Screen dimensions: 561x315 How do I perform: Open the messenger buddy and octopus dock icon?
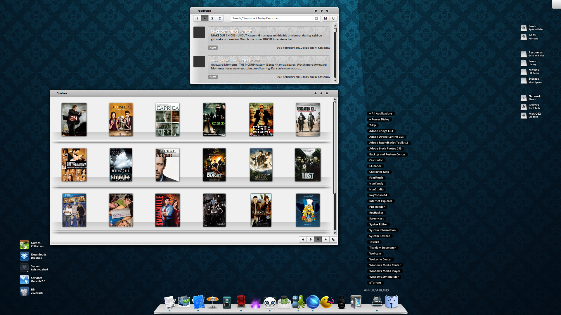pyautogui.click(x=298, y=302)
